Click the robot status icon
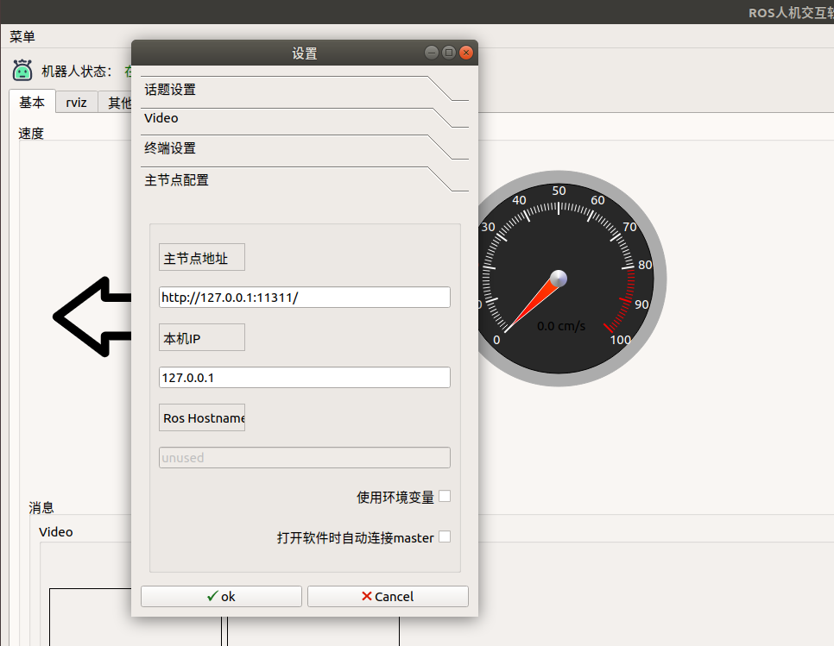This screenshot has width=834, height=646. (x=22, y=70)
